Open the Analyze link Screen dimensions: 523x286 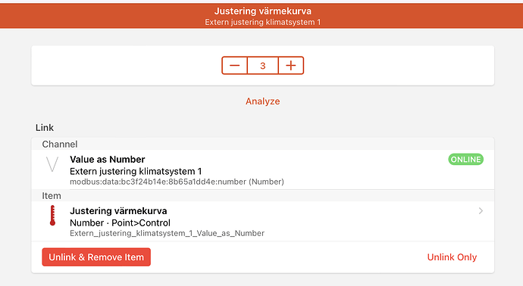coord(263,101)
